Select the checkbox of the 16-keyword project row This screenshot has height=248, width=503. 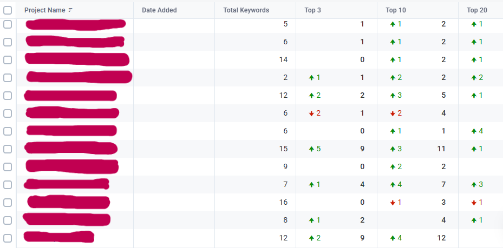tap(8, 203)
